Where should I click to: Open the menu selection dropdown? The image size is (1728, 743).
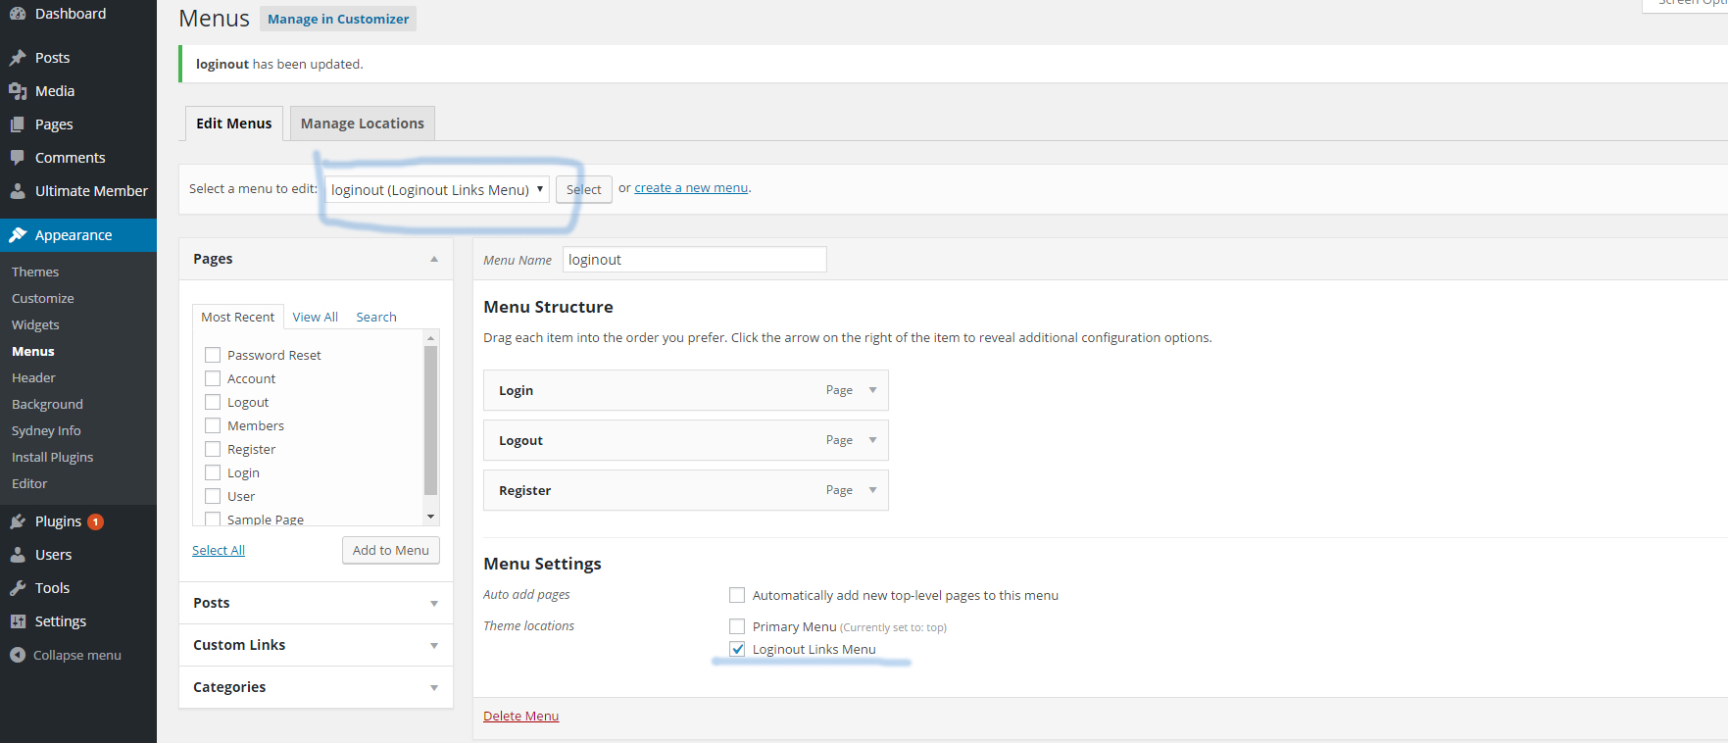pos(437,189)
